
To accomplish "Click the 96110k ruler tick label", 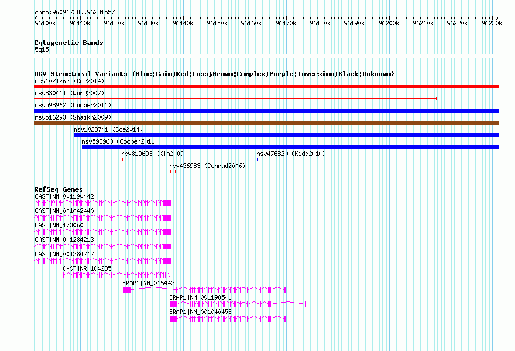I will [80, 23].
